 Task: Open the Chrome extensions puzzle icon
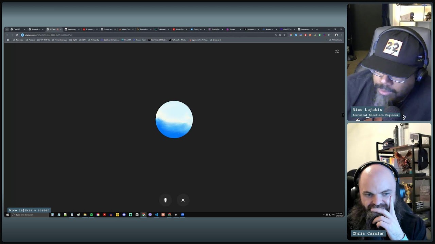(329, 35)
